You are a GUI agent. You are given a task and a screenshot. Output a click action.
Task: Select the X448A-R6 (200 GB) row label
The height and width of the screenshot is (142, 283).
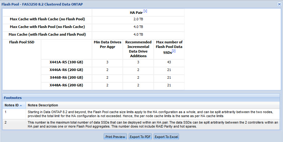(66, 85)
